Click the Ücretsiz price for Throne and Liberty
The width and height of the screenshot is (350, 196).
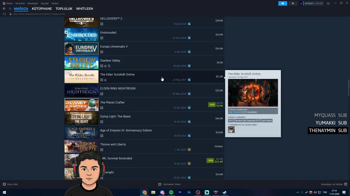pos(219,146)
